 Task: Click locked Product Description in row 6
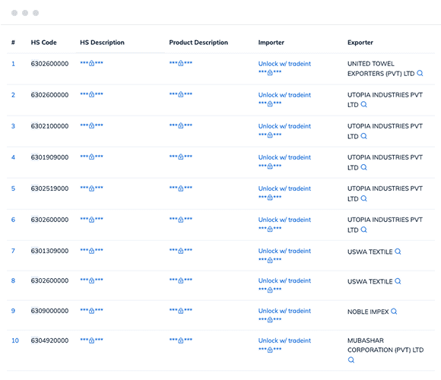[180, 220]
